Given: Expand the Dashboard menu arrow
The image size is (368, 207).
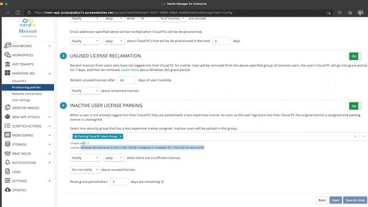Looking at the screenshot, I should tap(49, 46).
